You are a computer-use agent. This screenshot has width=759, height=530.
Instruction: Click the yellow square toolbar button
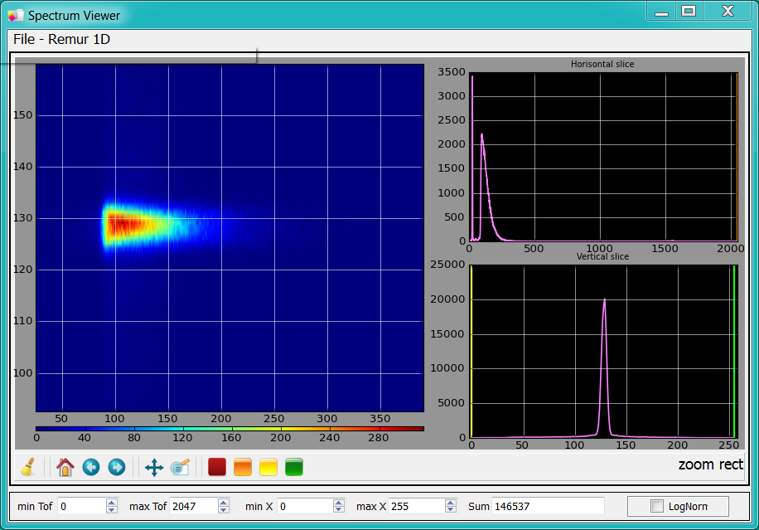click(268, 467)
